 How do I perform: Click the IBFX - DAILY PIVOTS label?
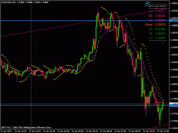point(157,6)
